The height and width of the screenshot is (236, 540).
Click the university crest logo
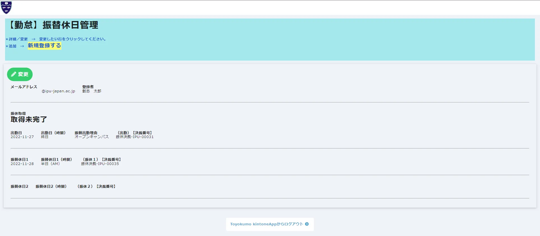coord(6,7)
